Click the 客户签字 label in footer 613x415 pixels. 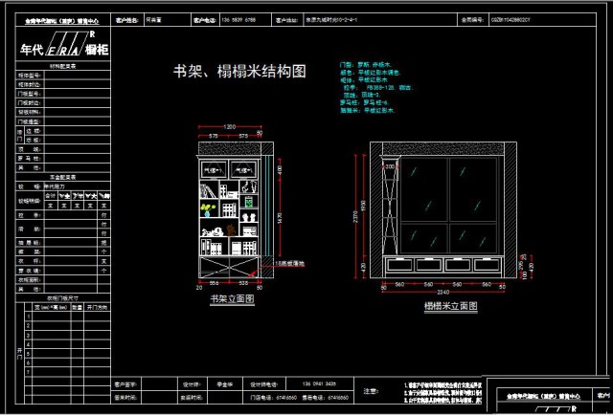[125, 384]
